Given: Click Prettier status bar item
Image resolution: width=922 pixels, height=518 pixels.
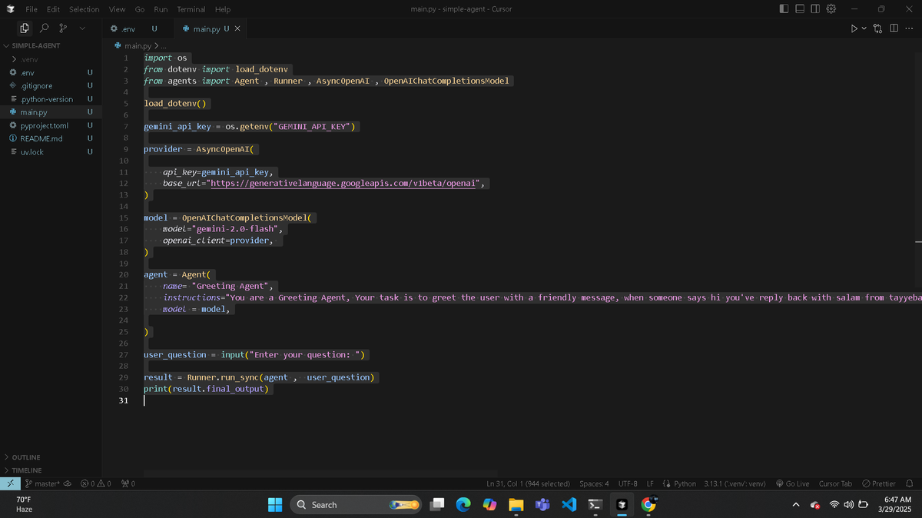Looking at the screenshot, I should [879, 484].
